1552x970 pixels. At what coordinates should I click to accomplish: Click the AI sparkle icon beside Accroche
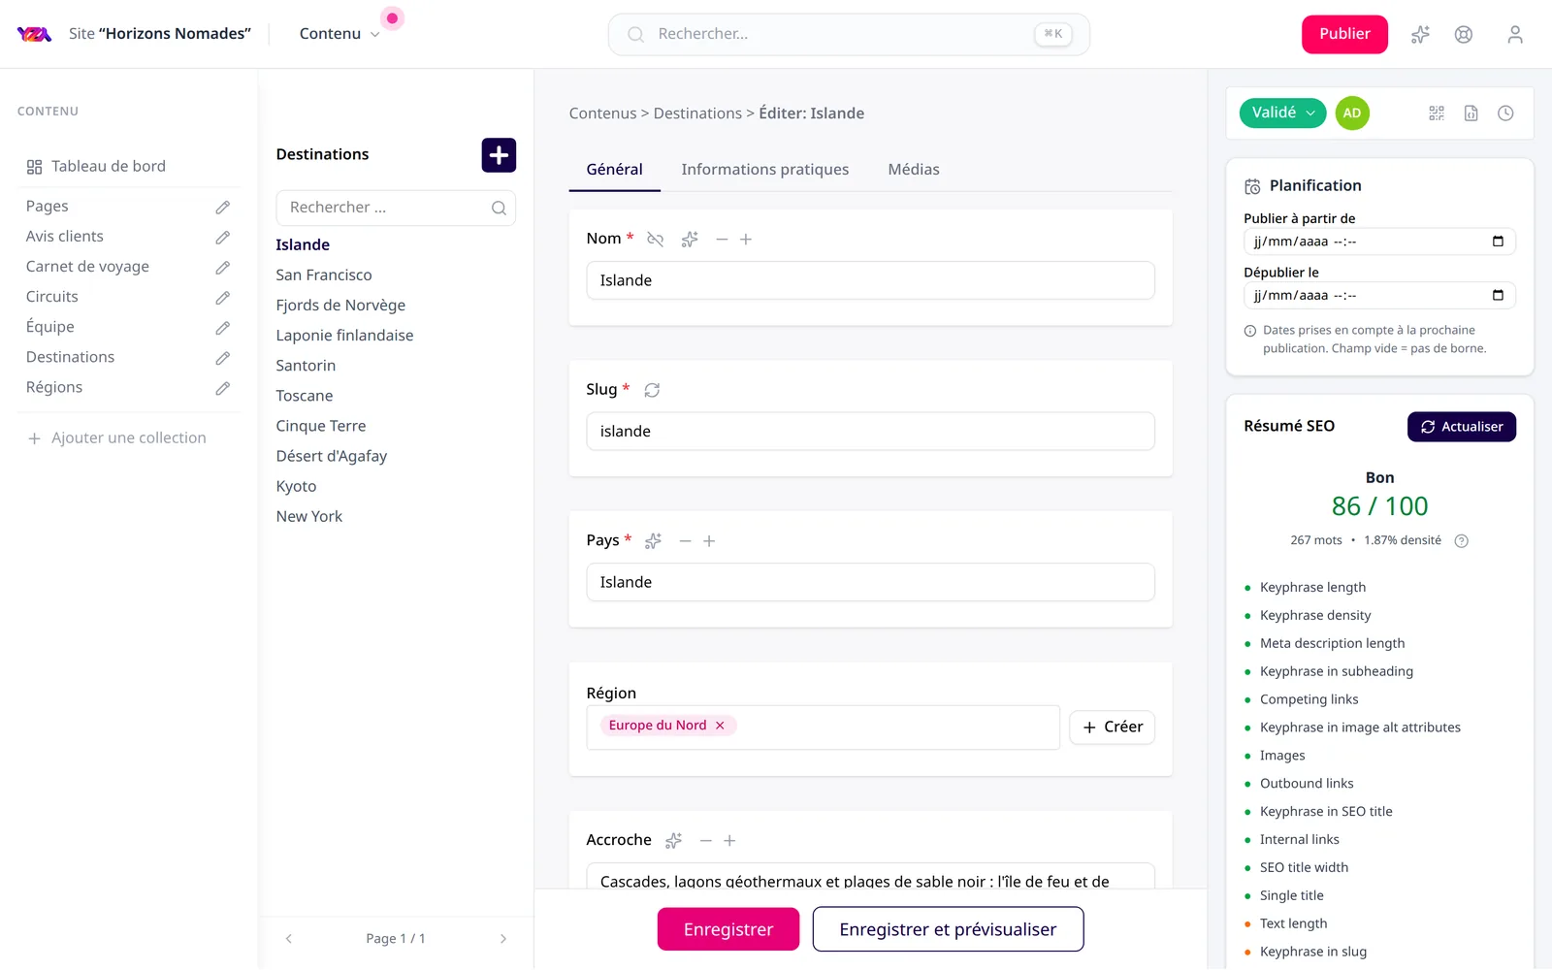coord(673,841)
